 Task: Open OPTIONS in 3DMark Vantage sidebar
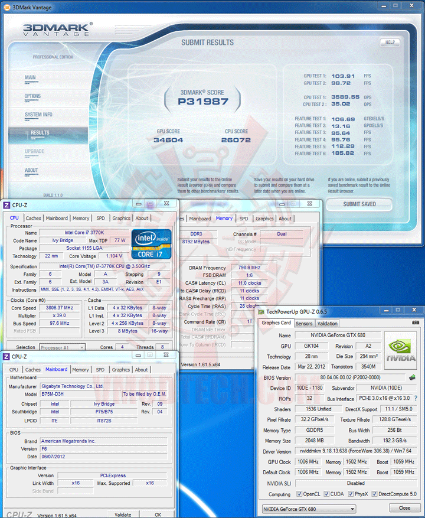(x=32, y=96)
